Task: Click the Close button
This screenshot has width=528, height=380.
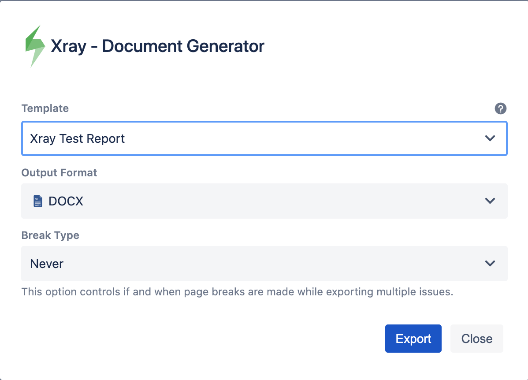Action: (x=477, y=339)
